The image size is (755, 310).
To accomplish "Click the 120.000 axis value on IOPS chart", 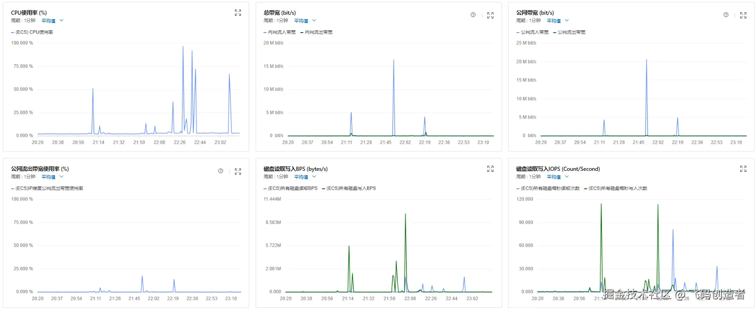I will pyautogui.click(x=525, y=199).
